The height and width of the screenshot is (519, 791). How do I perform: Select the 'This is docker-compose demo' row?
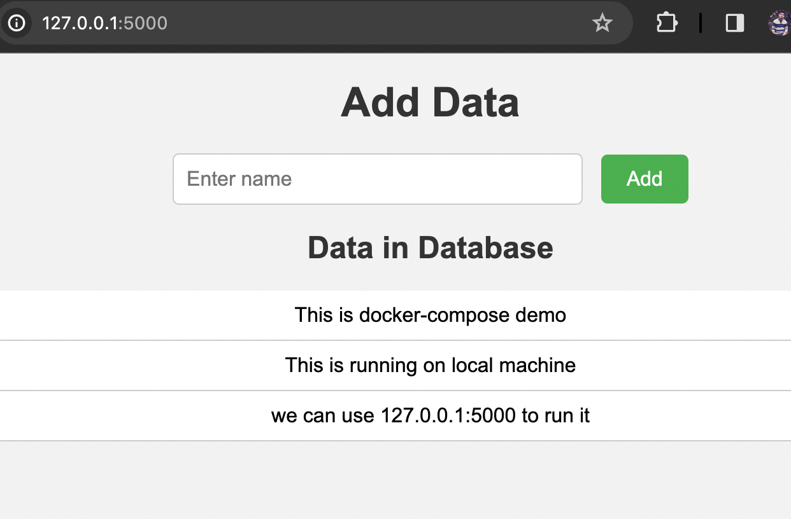coord(430,315)
